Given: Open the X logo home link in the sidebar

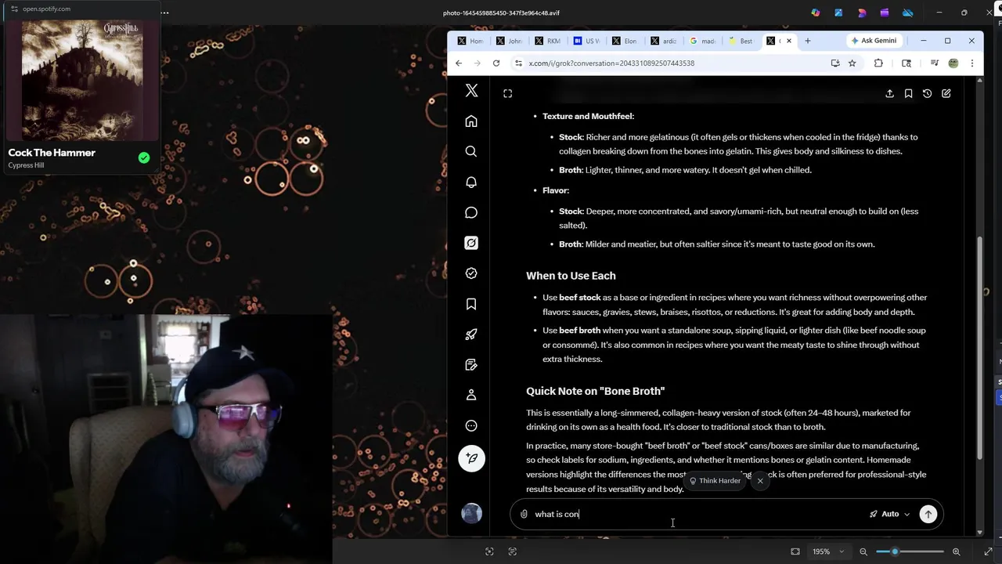Looking at the screenshot, I should [471, 91].
